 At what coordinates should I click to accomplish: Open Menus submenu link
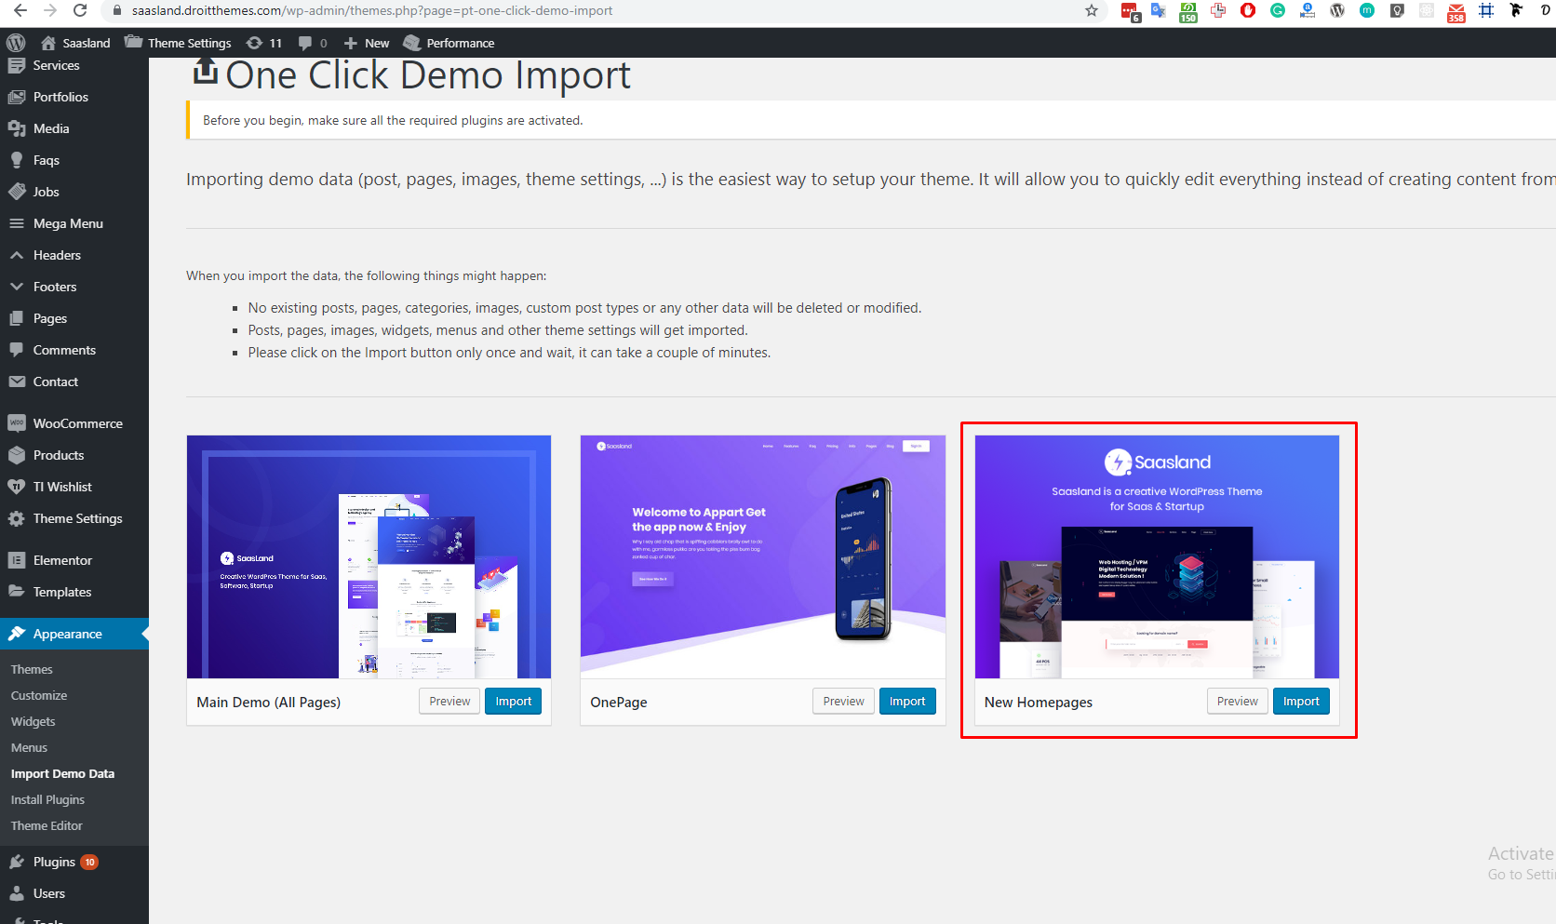tap(29, 747)
